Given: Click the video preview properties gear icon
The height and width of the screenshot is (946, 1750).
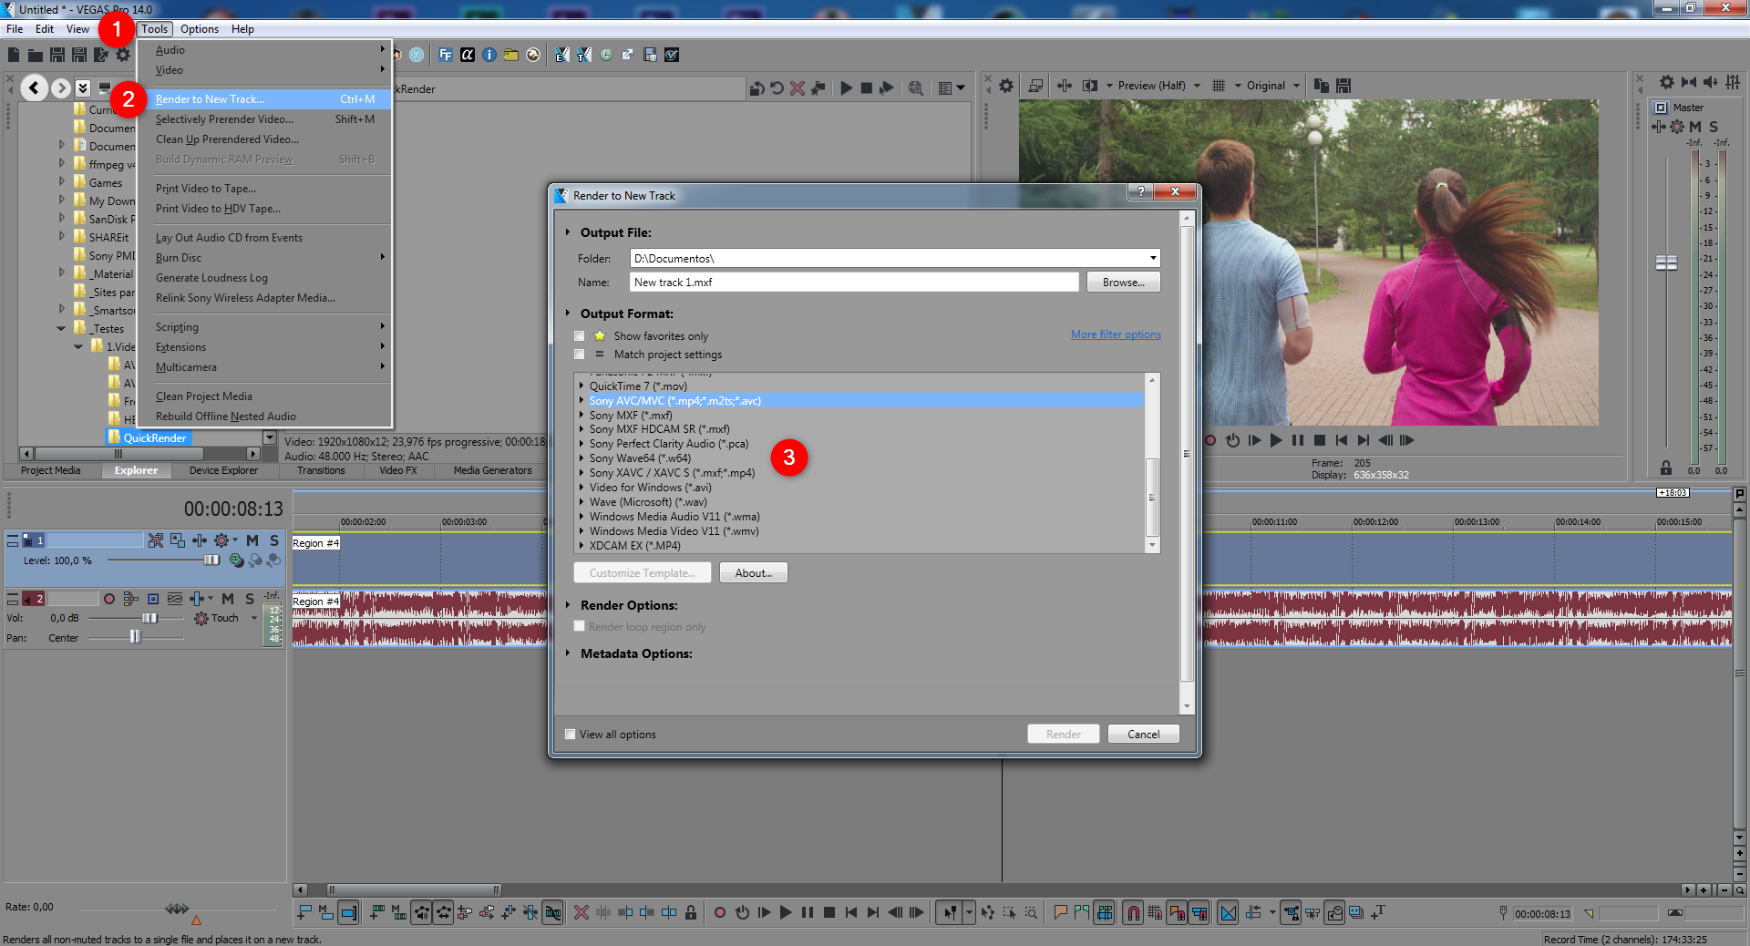Looking at the screenshot, I should [1006, 86].
